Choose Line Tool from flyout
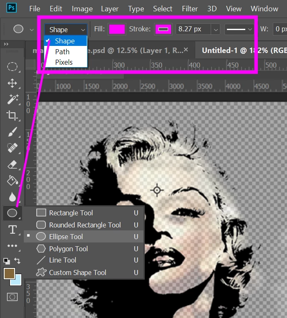The image size is (287, 318). pos(84,260)
